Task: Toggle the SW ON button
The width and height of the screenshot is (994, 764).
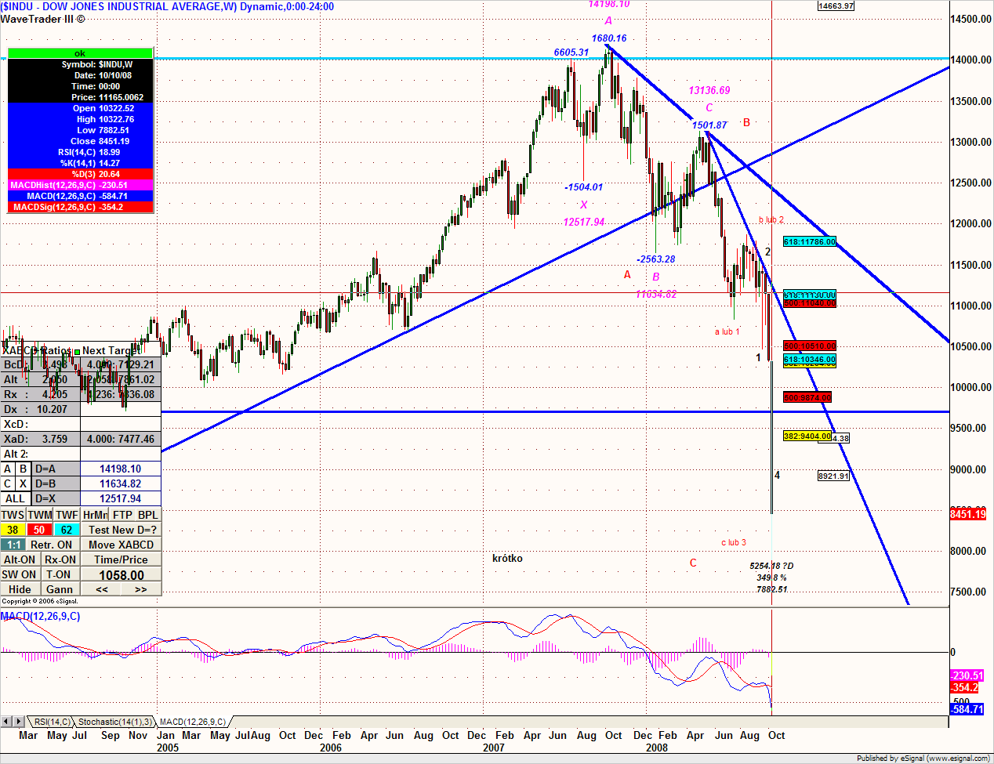Action: coord(20,574)
